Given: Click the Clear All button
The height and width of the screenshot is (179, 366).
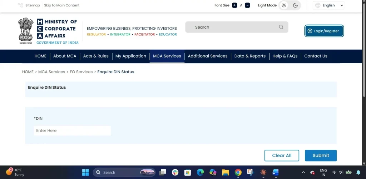Looking at the screenshot, I should [x=282, y=155].
